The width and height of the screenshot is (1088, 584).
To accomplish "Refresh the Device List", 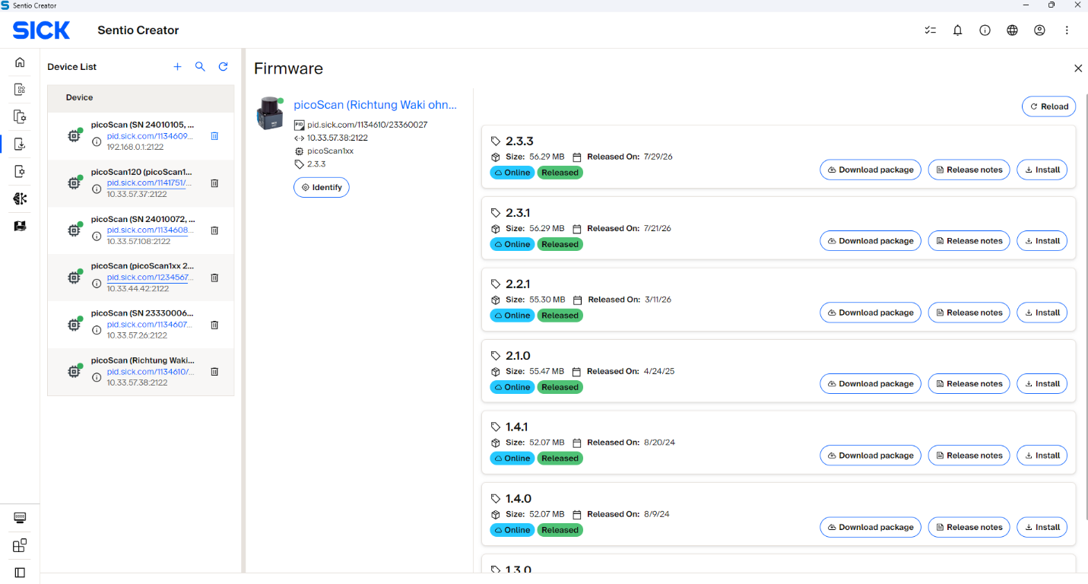I will pyautogui.click(x=224, y=67).
